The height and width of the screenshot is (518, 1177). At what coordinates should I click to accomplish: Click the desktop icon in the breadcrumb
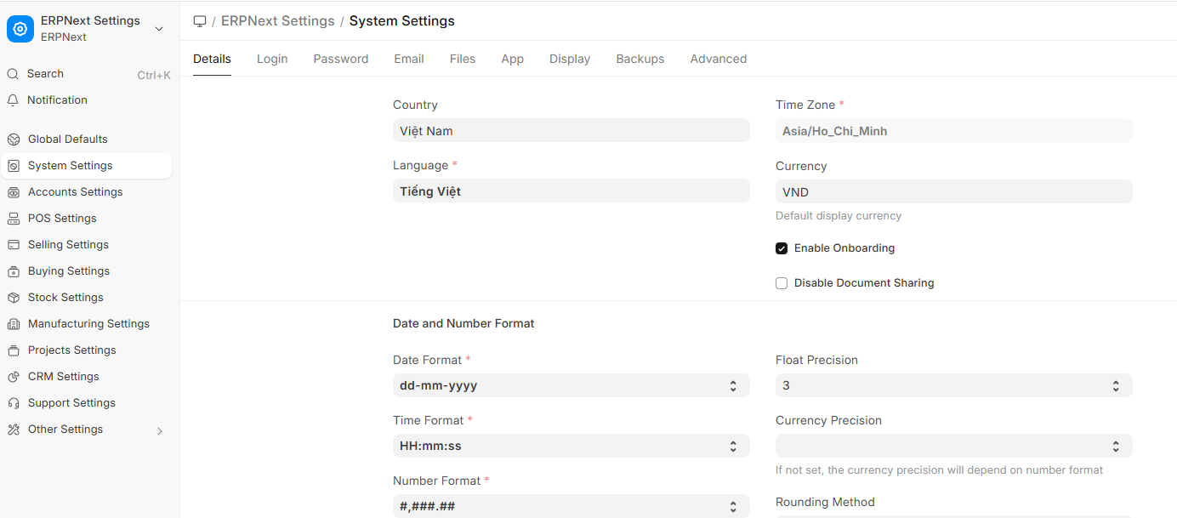coord(200,21)
